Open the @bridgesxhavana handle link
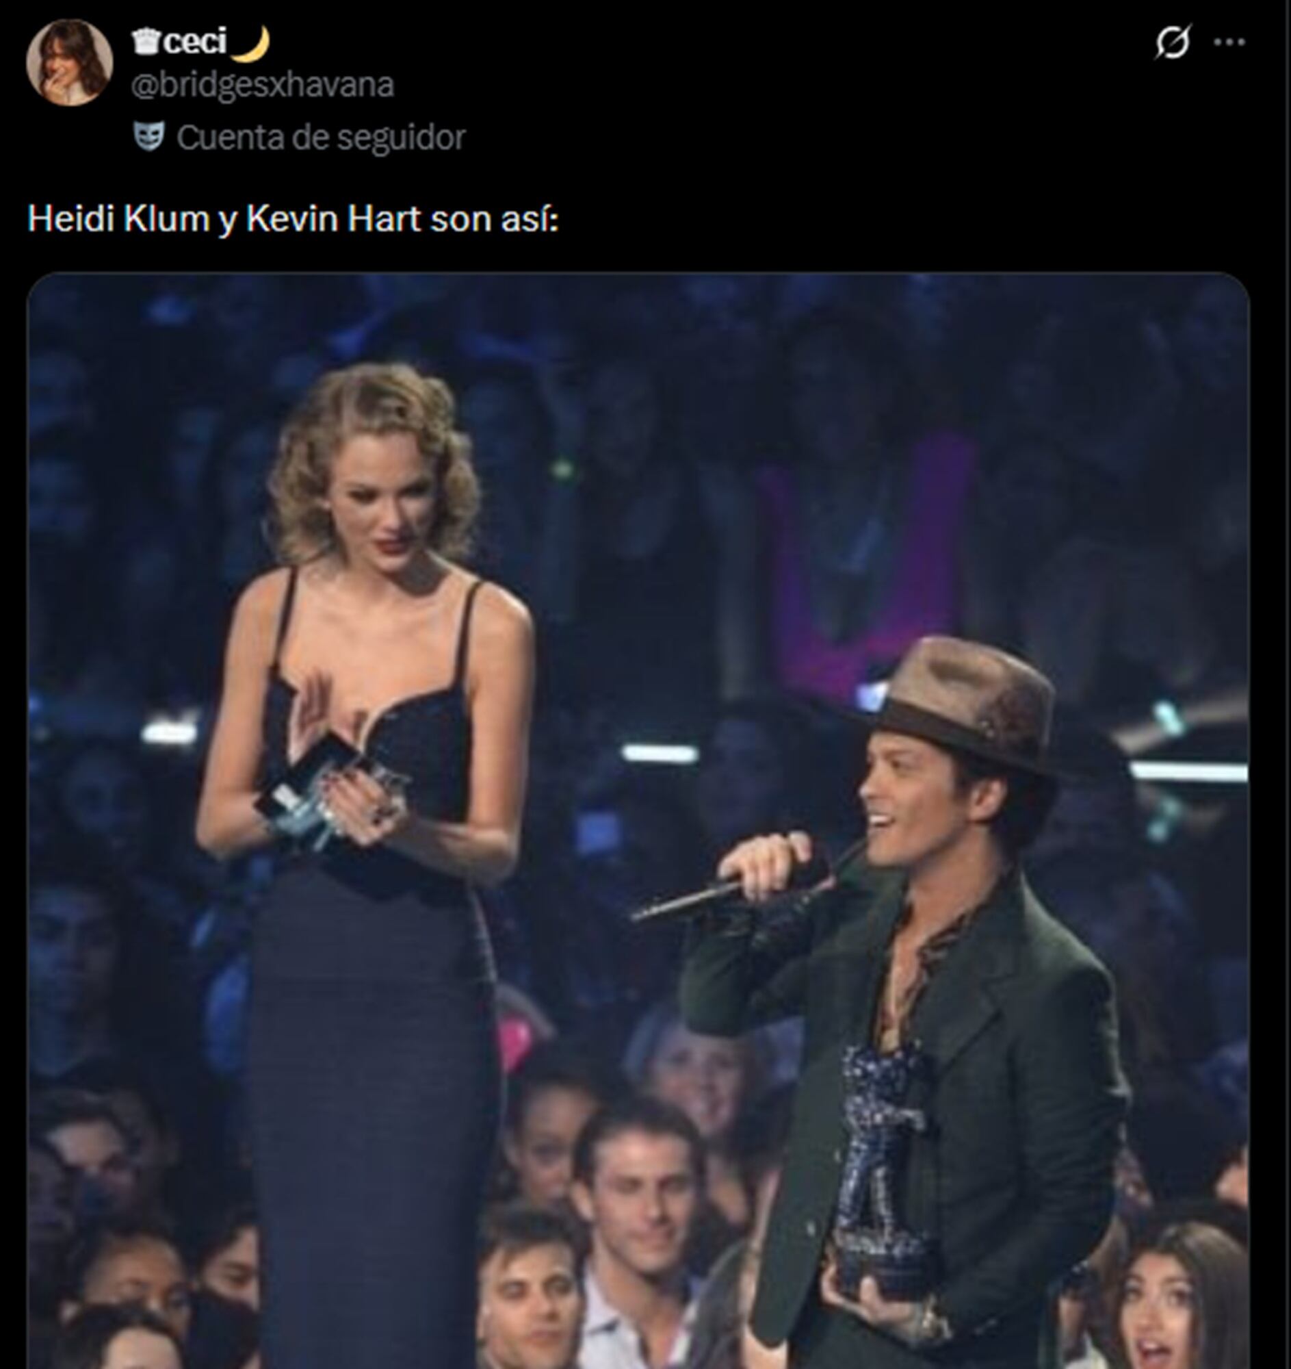The width and height of the screenshot is (1291, 1369). [x=262, y=86]
